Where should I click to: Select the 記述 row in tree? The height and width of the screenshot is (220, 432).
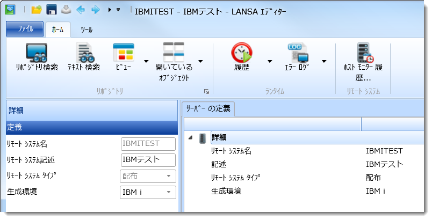[x=304, y=164]
